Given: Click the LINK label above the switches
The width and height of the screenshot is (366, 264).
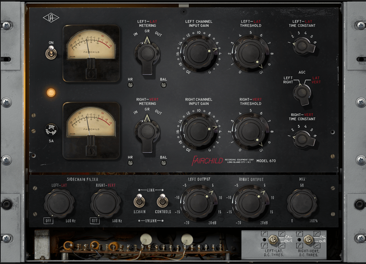Looking at the screenshot, I should pos(151,190).
